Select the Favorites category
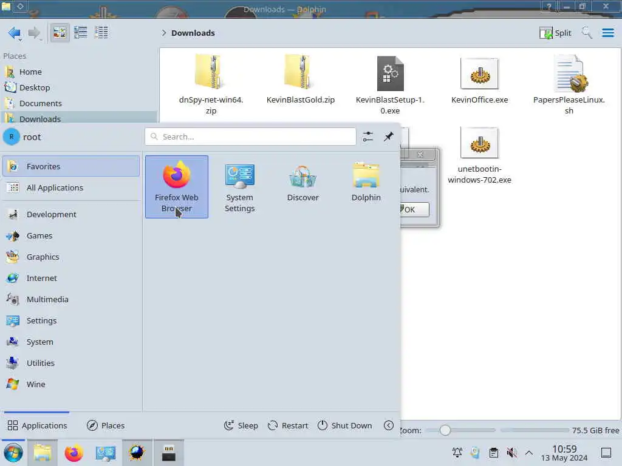Screen dimensions: 622x466 coord(71,166)
